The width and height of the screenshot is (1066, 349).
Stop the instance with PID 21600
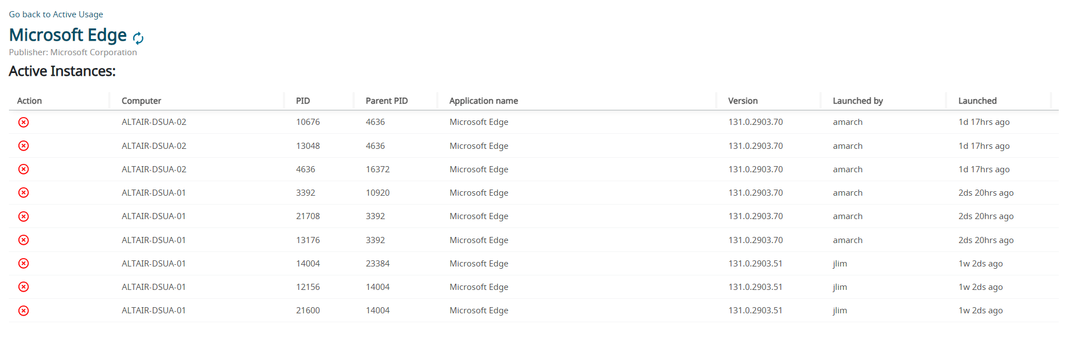[23, 311]
